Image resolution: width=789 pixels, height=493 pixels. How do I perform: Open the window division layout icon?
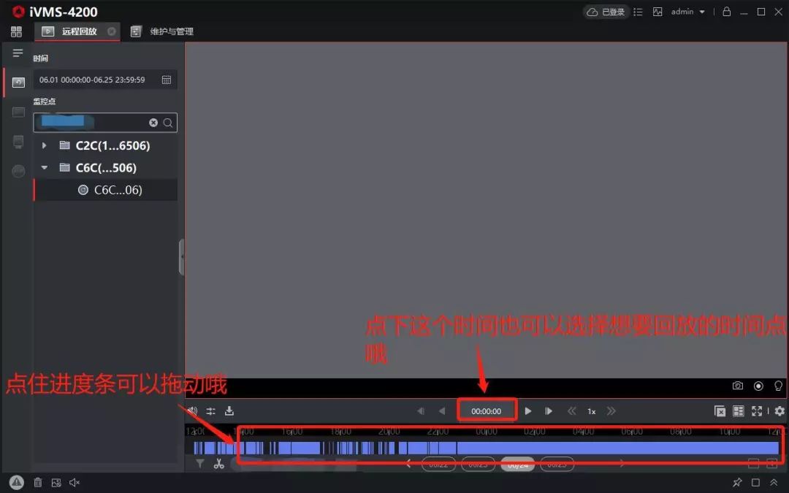tap(739, 411)
